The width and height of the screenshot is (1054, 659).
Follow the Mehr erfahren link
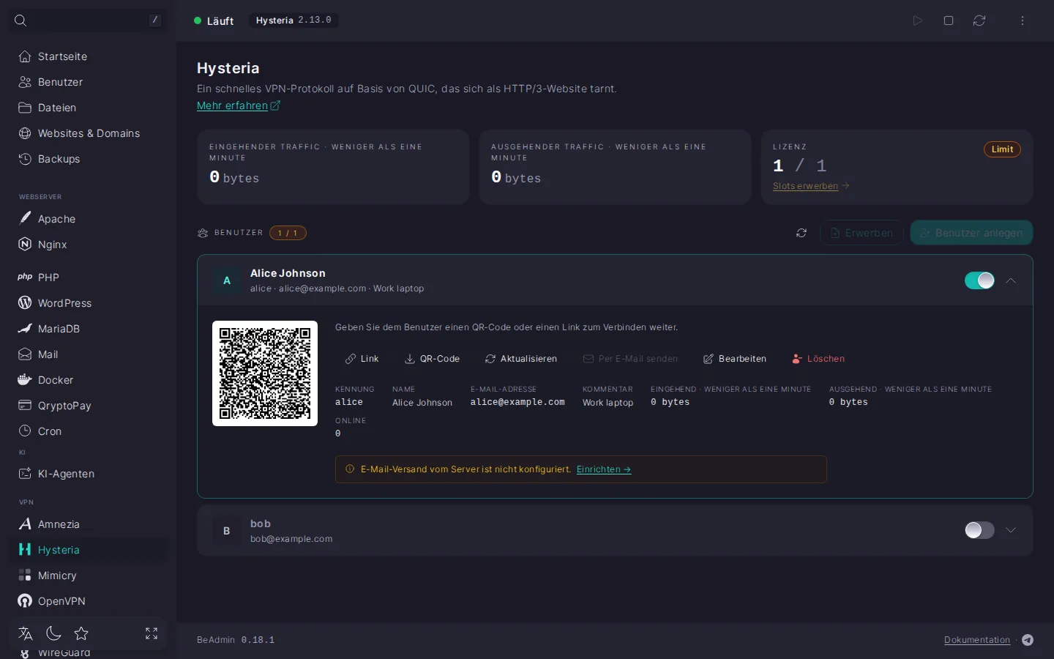[x=239, y=105]
